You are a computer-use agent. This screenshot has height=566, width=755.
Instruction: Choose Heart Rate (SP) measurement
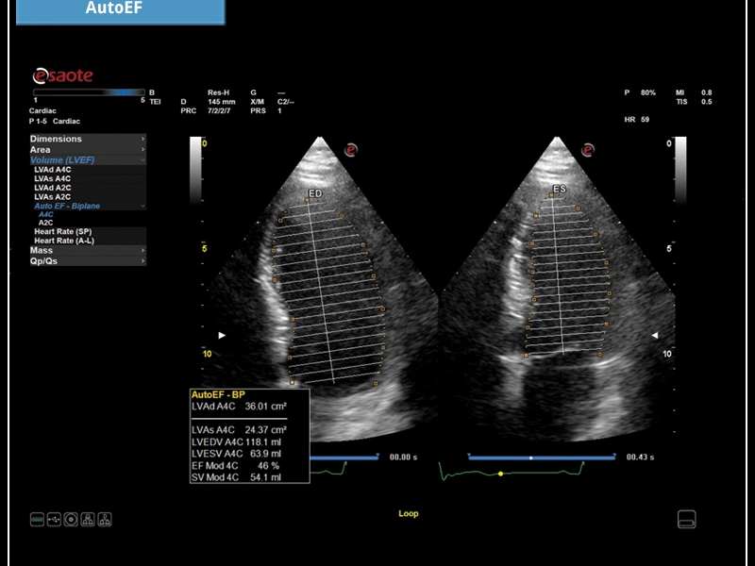pos(62,232)
